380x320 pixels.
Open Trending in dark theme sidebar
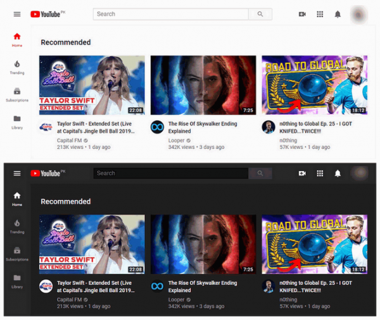coord(17,227)
